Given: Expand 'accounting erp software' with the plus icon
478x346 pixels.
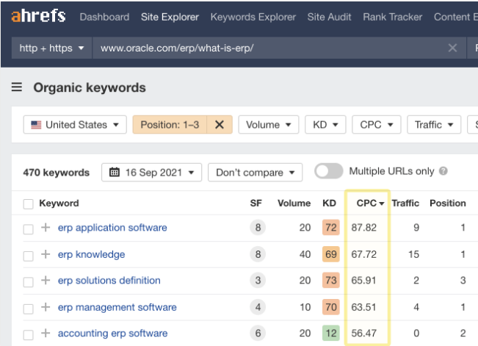Looking at the screenshot, I should point(46,333).
